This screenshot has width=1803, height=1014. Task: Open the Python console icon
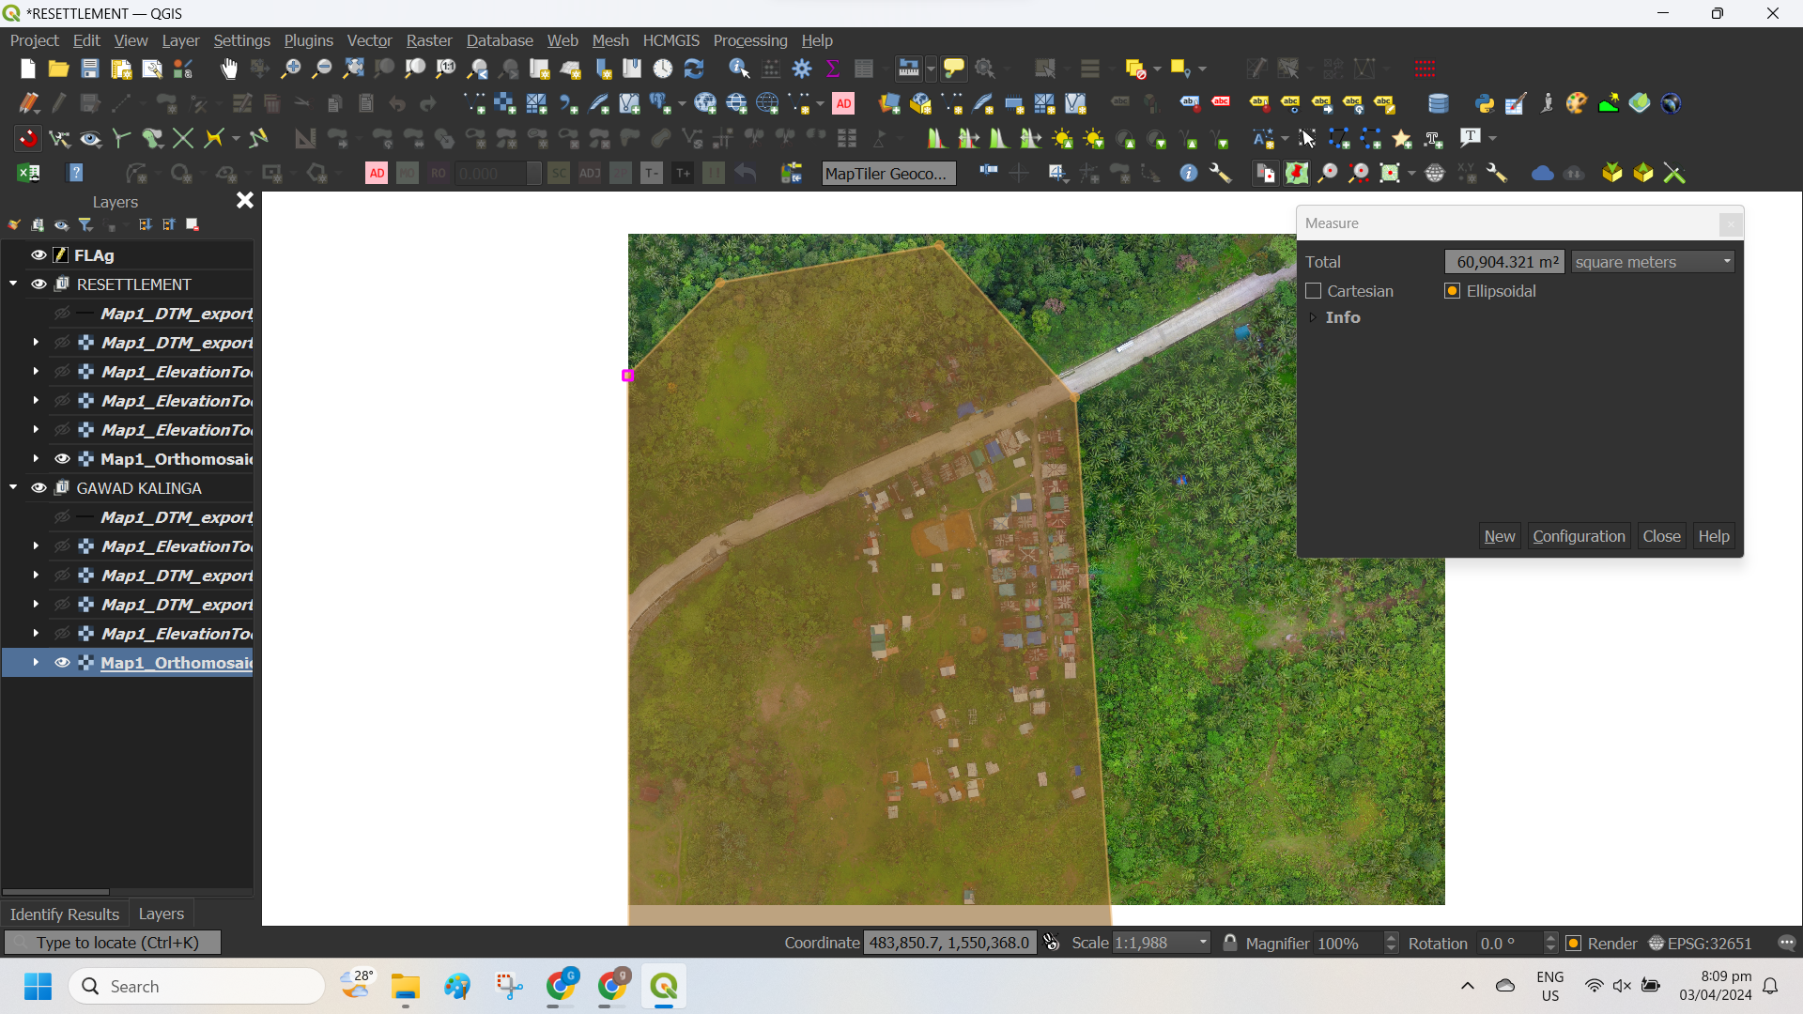(x=1484, y=103)
